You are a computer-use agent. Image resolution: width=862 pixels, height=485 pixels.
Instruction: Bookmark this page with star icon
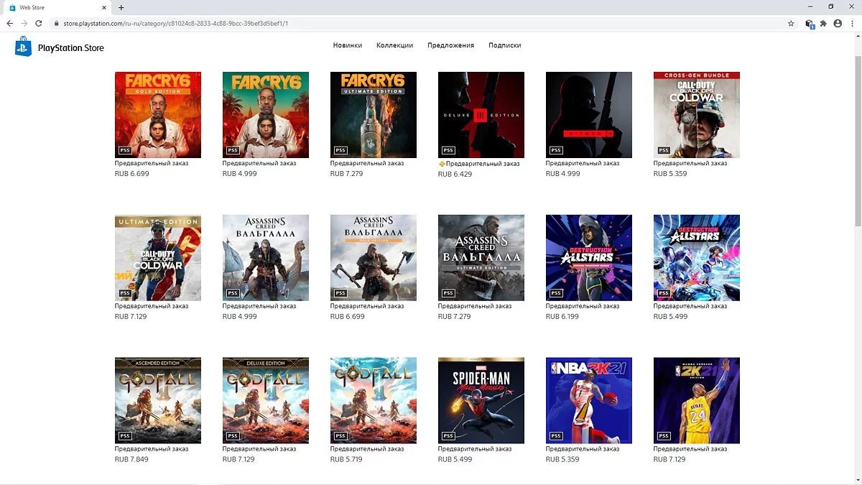pyautogui.click(x=791, y=23)
